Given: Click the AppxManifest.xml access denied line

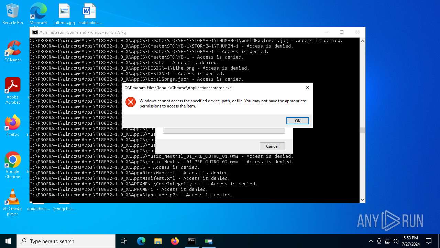Looking at the screenshot, I should [x=130, y=178].
